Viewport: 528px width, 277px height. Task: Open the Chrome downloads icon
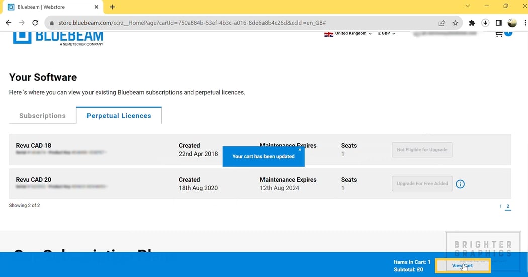485,23
